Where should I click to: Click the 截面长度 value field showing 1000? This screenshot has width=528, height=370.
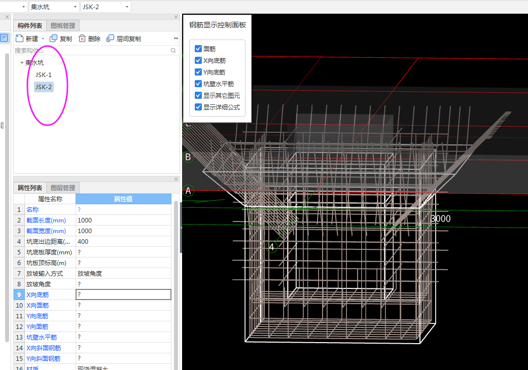click(x=123, y=220)
